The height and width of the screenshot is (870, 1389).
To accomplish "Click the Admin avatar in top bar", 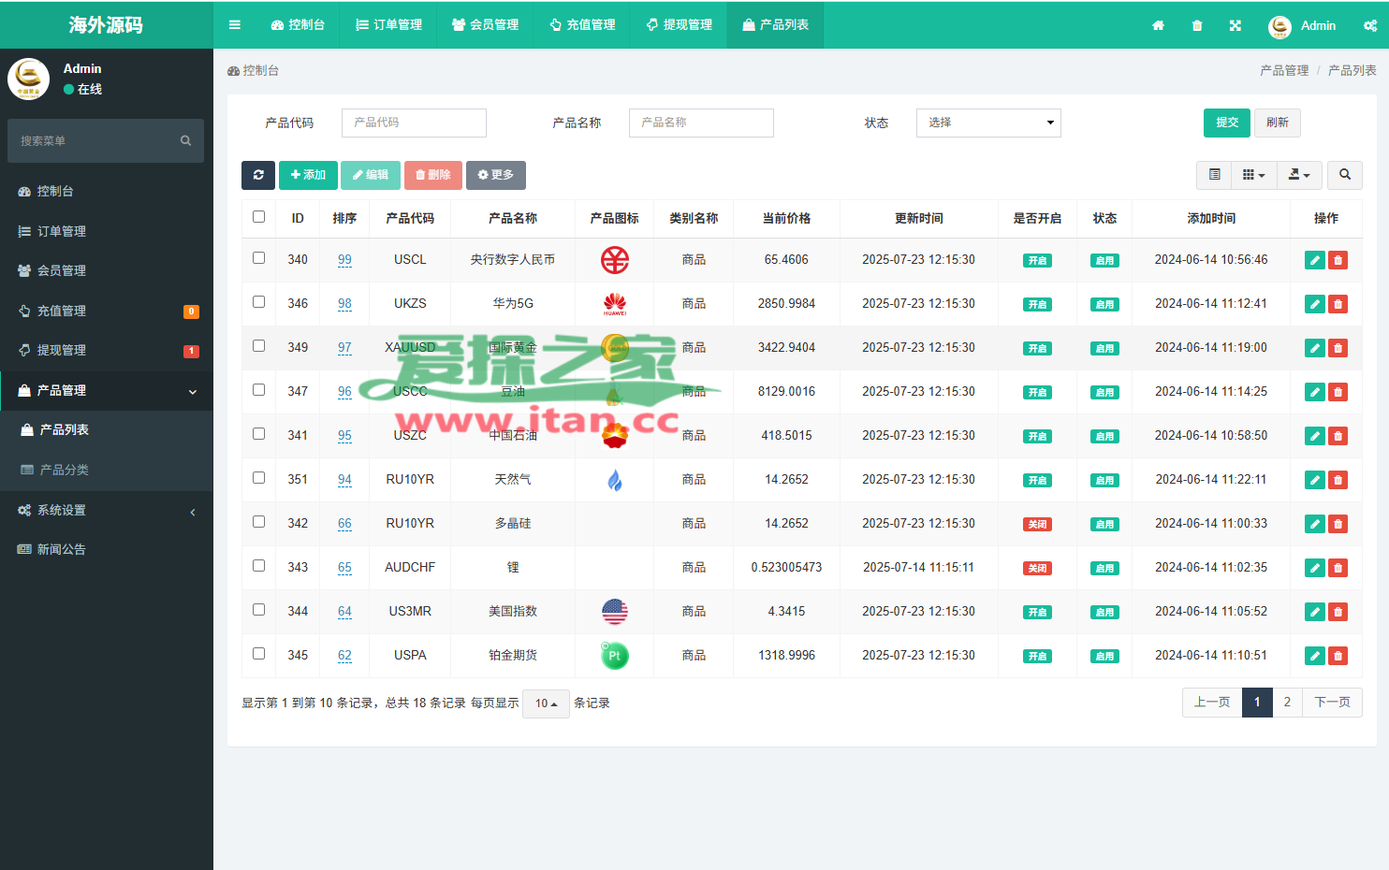I will (1279, 26).
